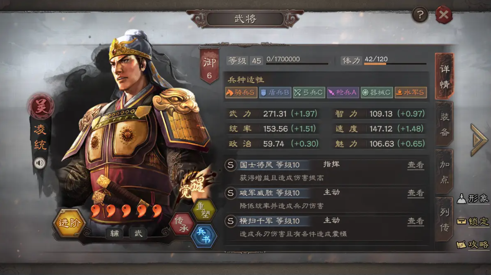491x275 pixels.
Task: Go to next general with right arrow
Action: [x=478, y=140]
